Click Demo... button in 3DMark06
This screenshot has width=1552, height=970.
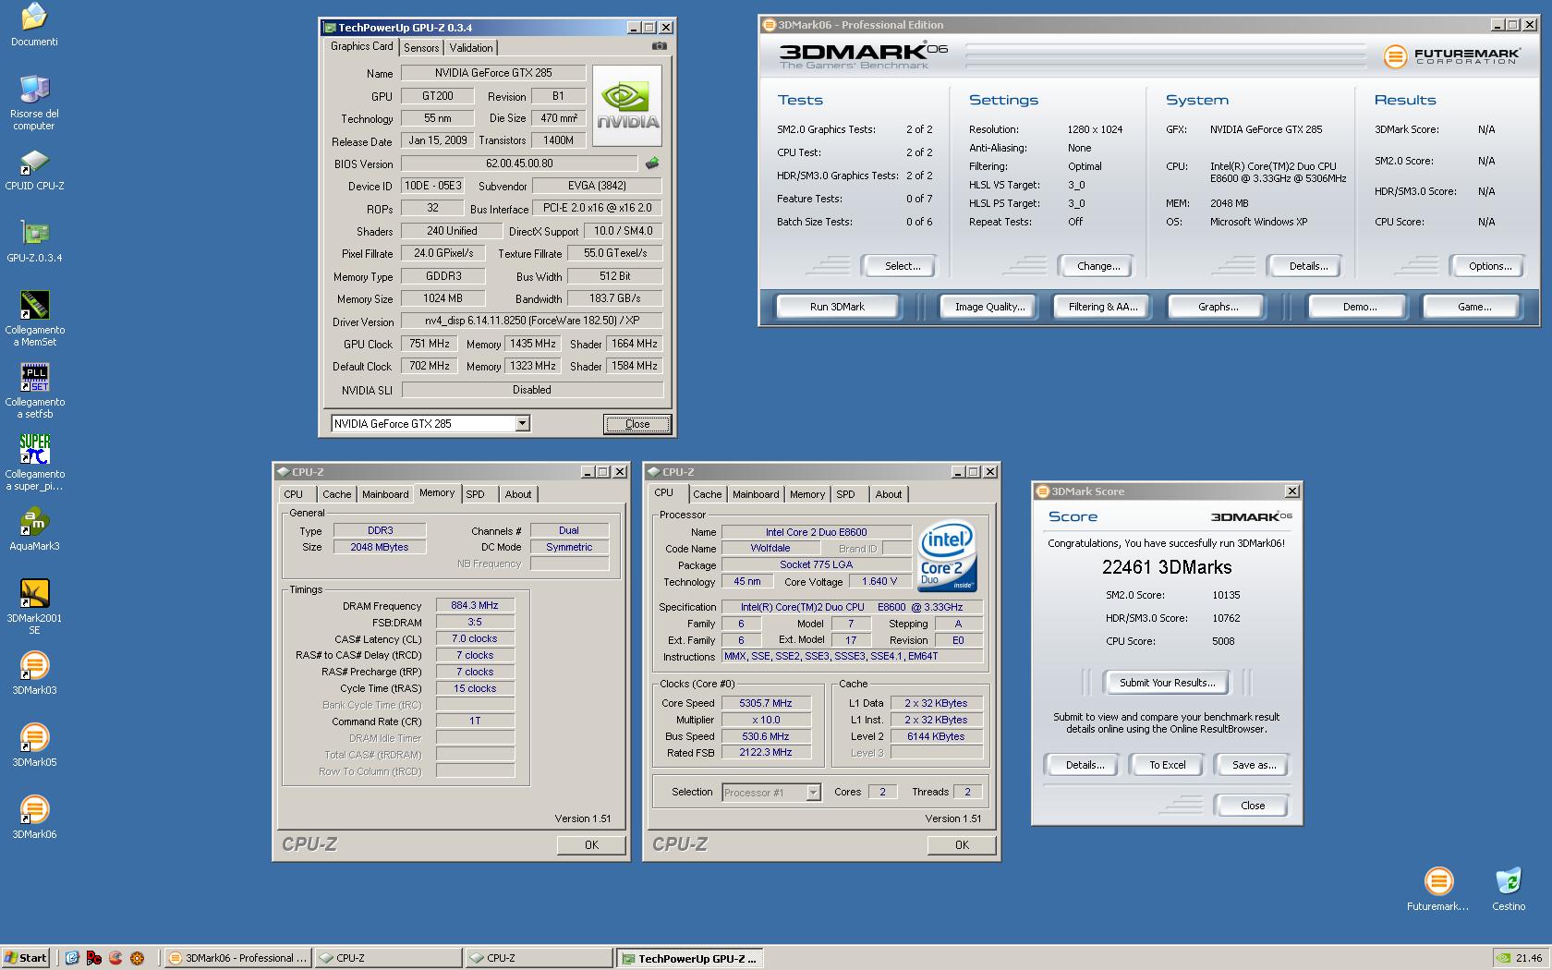click(1359, 307)
